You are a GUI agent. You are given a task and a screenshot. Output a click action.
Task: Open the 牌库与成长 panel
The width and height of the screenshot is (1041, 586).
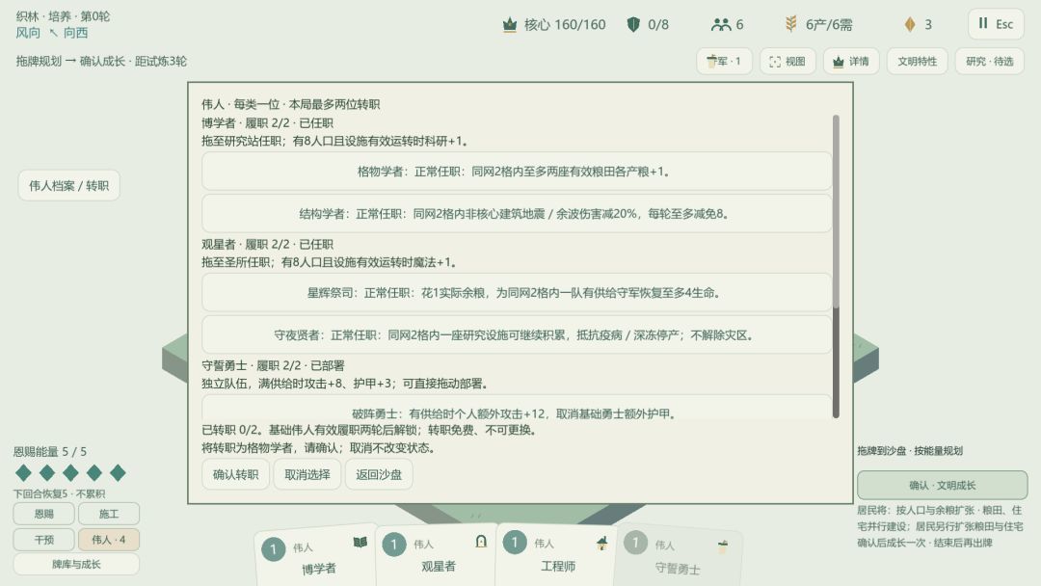pyautogui.click(x=76, y=564)
